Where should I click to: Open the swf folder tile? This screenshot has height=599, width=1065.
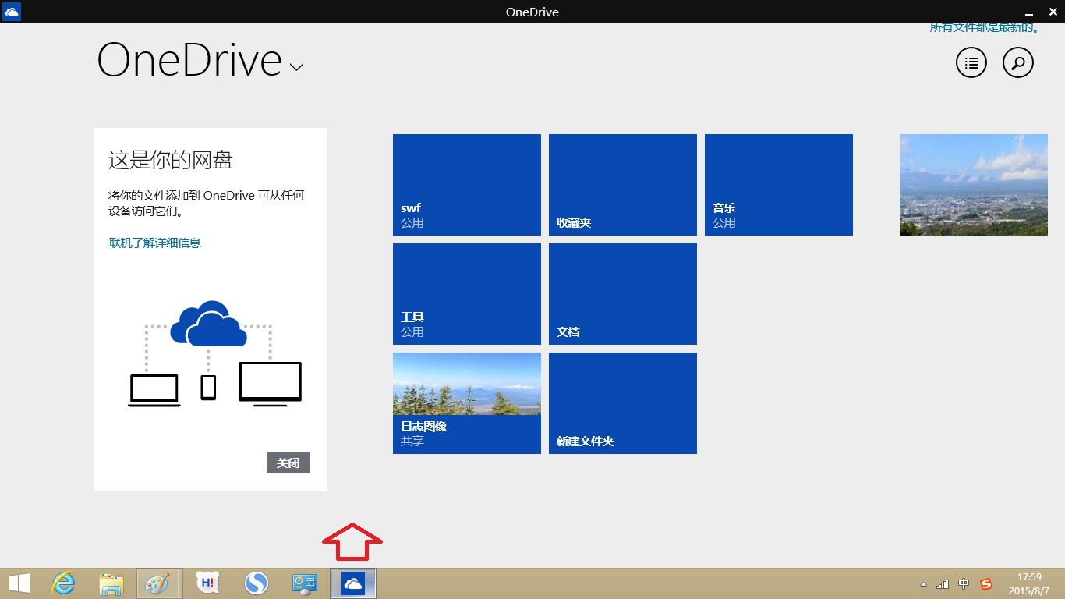coord(466,185)
